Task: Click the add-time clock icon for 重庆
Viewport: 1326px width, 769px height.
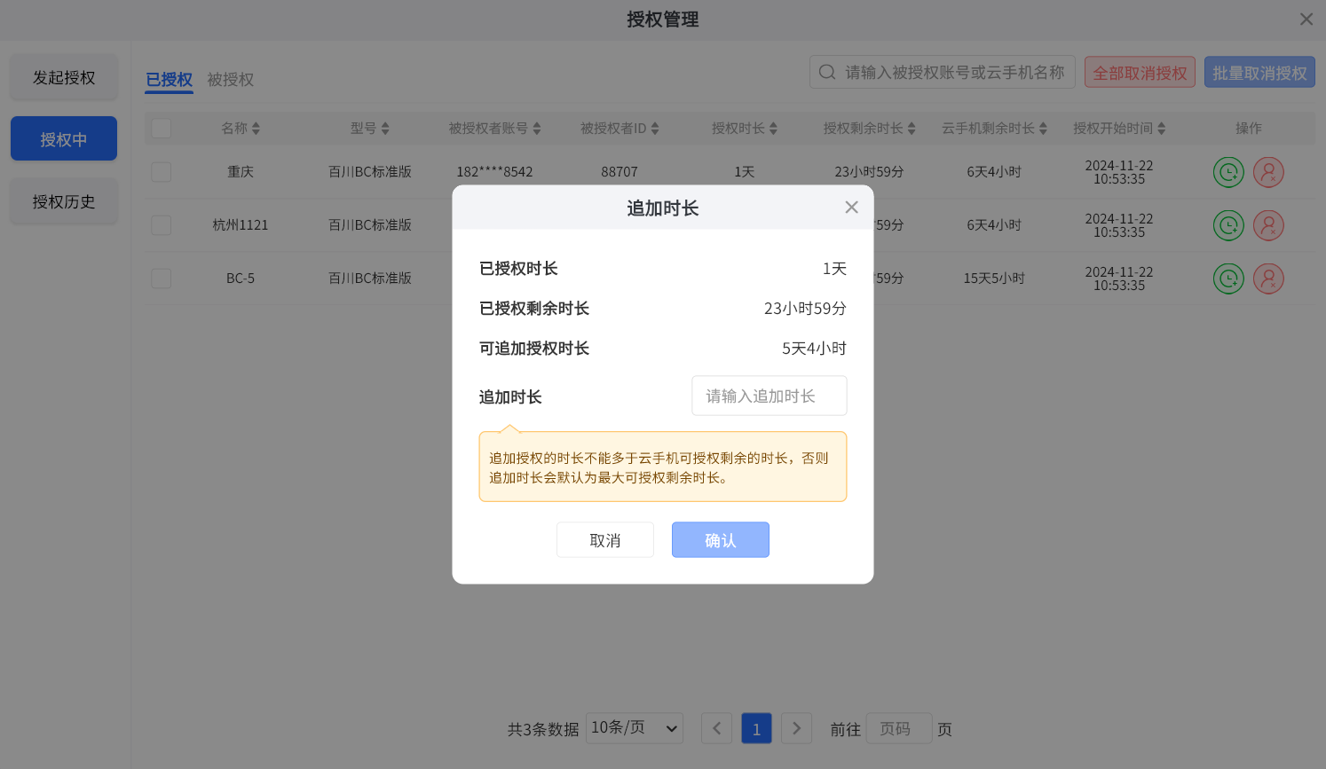Action: point(1228,172)
